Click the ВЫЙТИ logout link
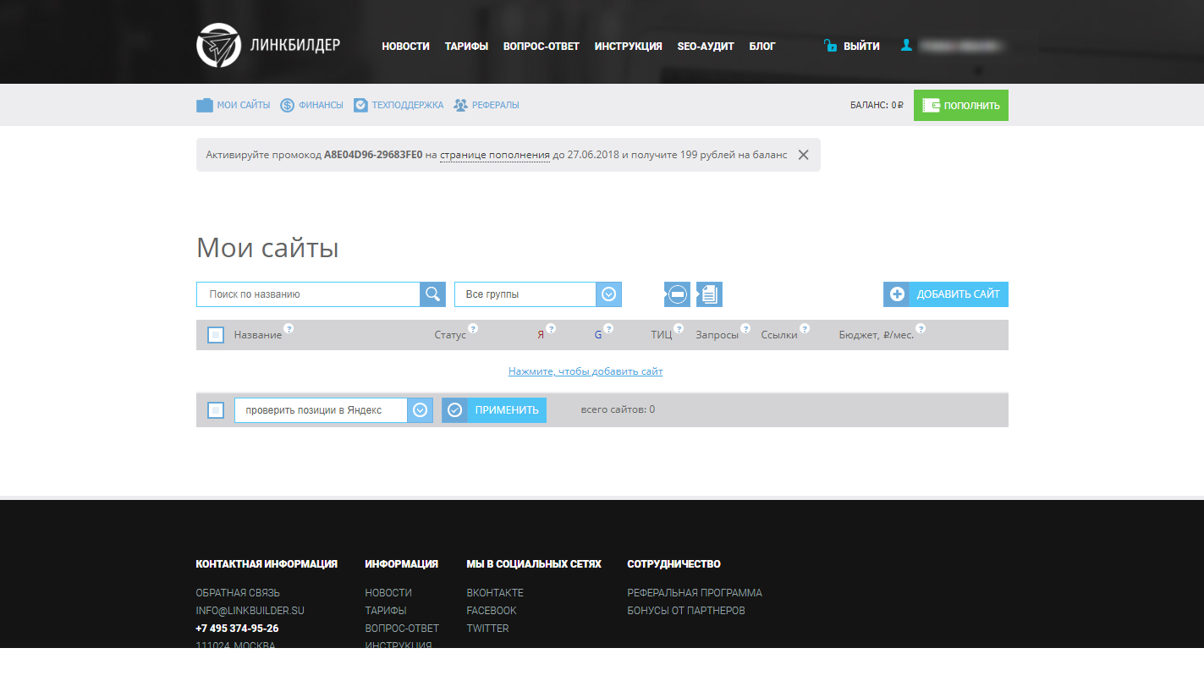1204x681 pixels. pos(861,47)
